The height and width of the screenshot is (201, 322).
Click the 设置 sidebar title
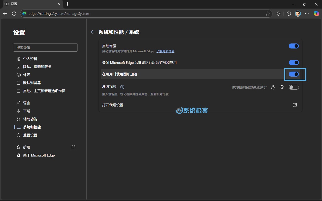click(19, 32)
